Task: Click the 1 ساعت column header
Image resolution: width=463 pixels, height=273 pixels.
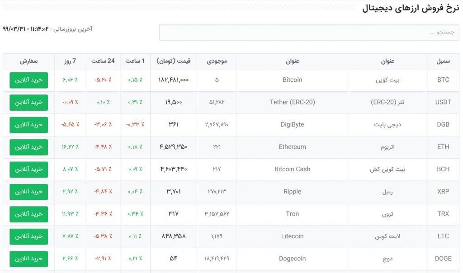Action: [135, 61]
